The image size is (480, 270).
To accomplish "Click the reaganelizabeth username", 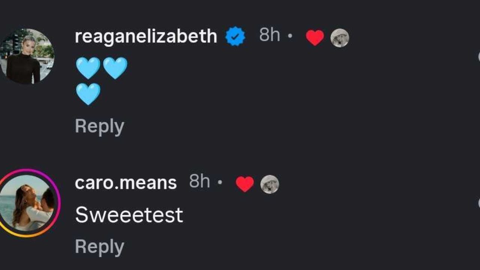I will point(146,36).
